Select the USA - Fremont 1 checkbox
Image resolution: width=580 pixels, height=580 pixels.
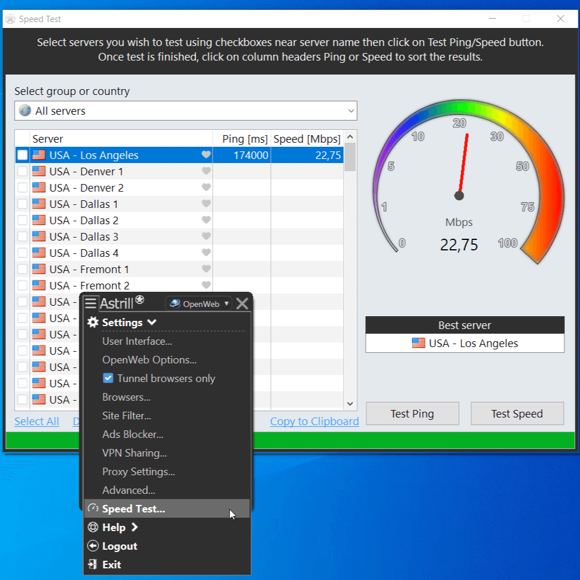coord(23,269)
